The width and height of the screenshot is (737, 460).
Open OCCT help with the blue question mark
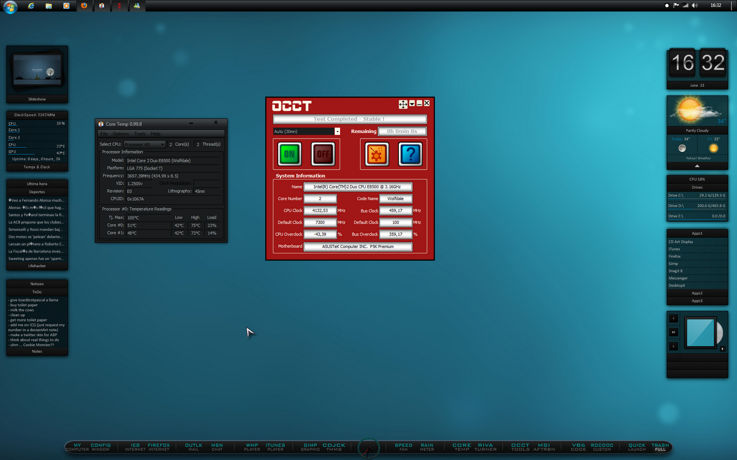pos(410,154)
